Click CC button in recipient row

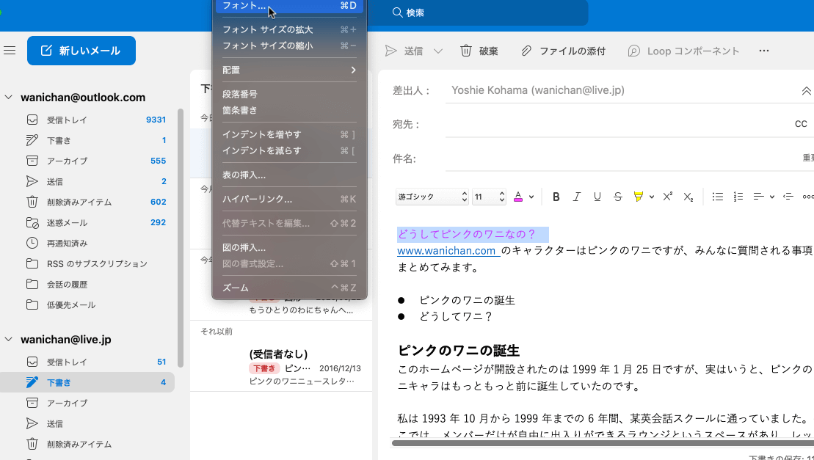tap(801, 124)
